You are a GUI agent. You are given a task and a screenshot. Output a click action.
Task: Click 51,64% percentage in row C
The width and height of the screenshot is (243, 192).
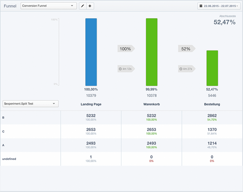(x=212, y=134)
